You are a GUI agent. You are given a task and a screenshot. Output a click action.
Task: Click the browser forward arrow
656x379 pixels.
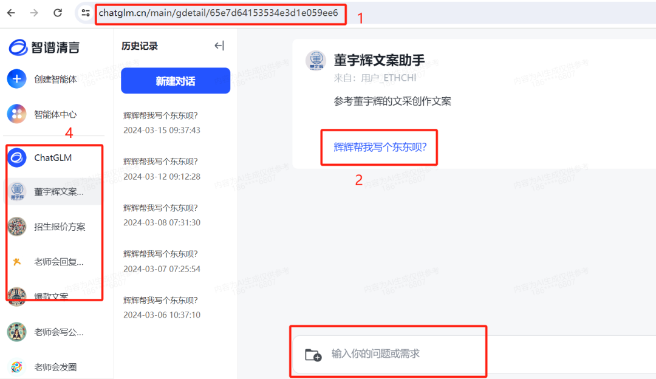(x=34, y=13)
